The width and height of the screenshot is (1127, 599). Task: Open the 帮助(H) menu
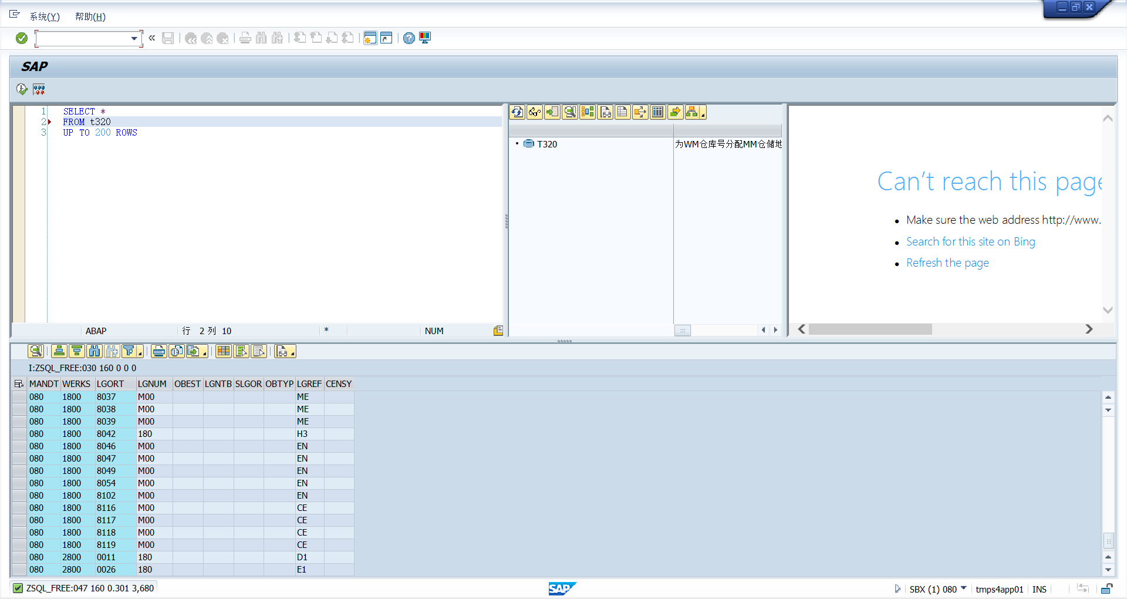90,16
